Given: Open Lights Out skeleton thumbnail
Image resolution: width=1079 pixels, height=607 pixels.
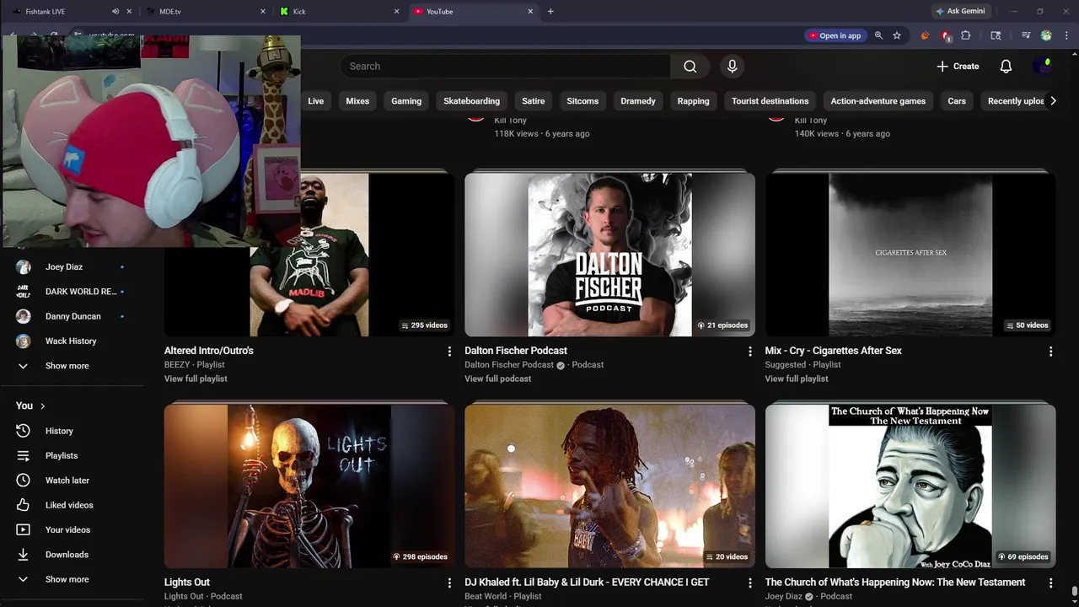Looking at the screenshot, I should (309, 486).
